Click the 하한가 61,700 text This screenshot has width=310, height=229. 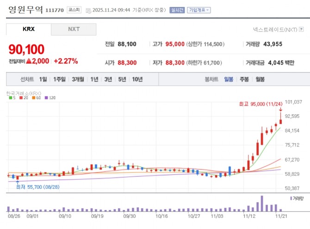[204, 63]
